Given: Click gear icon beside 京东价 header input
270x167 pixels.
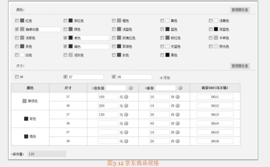Looking at the screenshot, I should coord(131,88).
